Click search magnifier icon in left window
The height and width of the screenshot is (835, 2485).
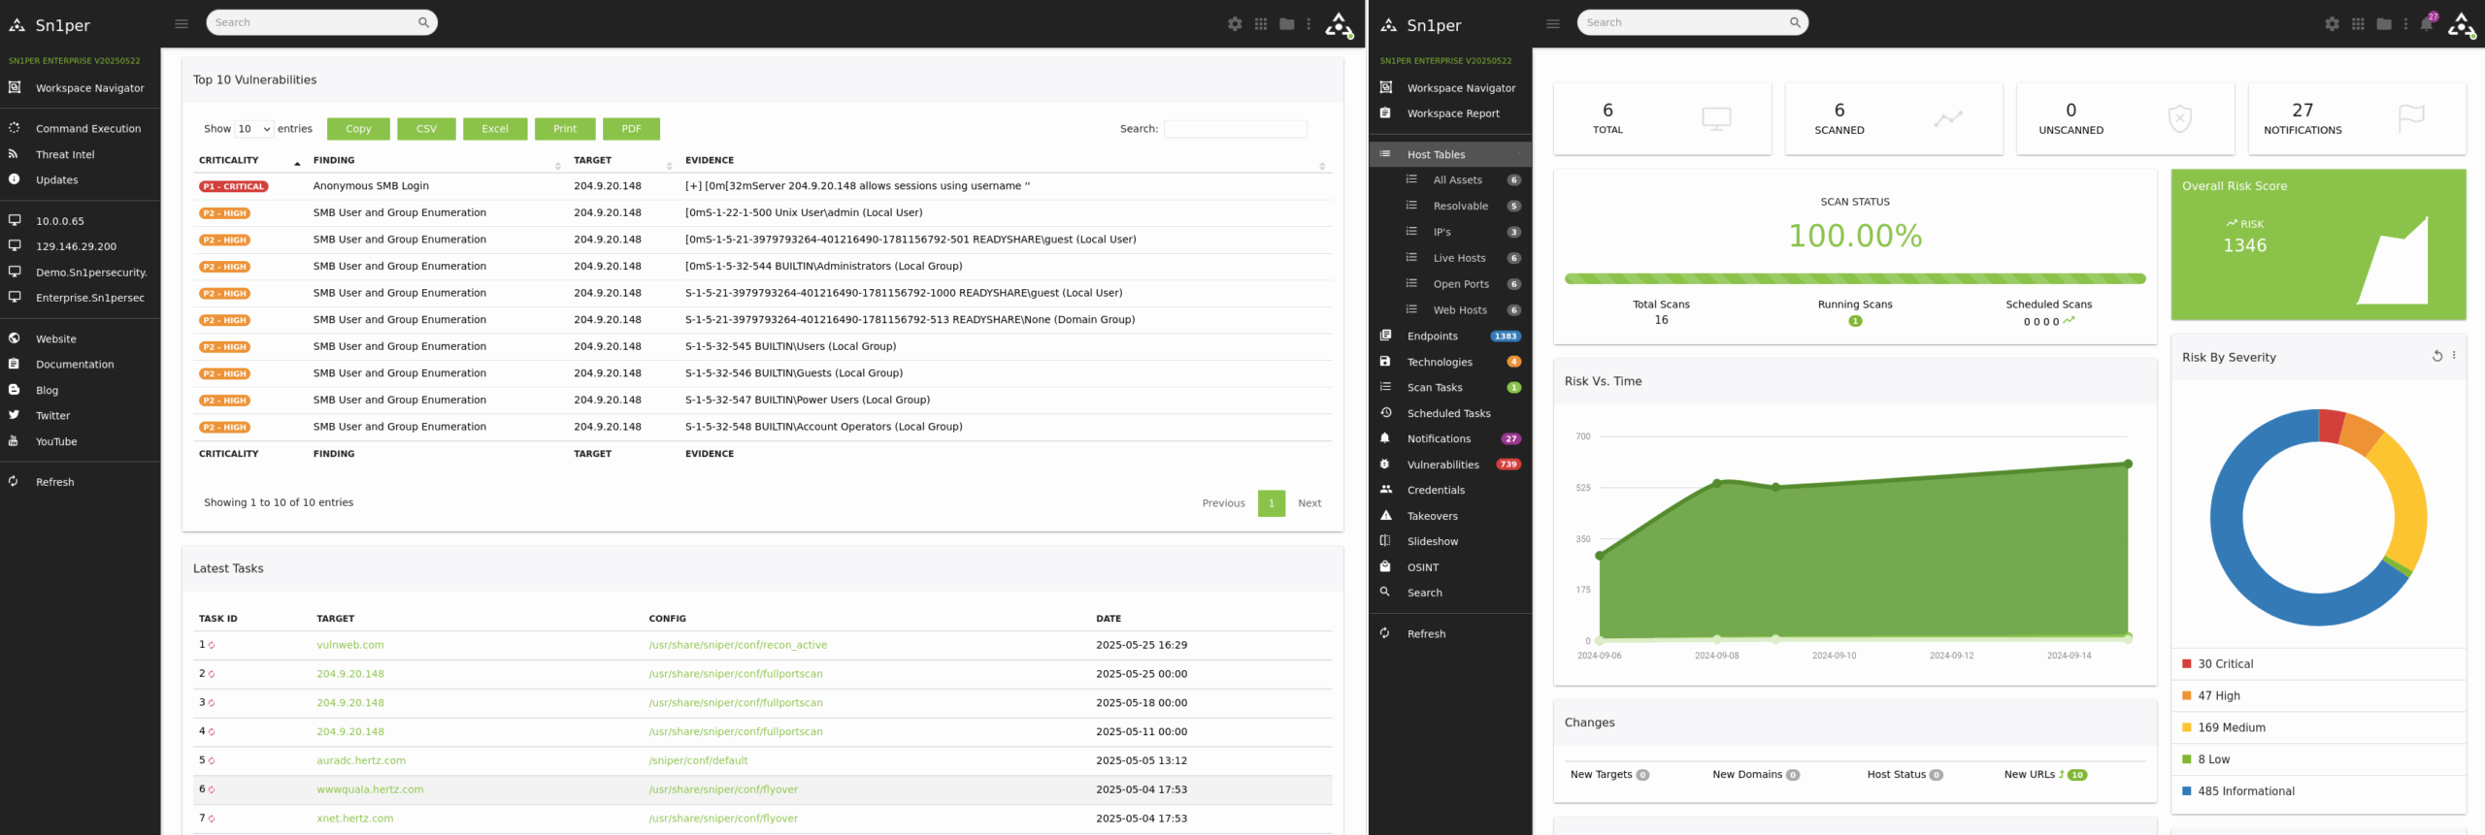pyautogui.click(x=423, y=22)
